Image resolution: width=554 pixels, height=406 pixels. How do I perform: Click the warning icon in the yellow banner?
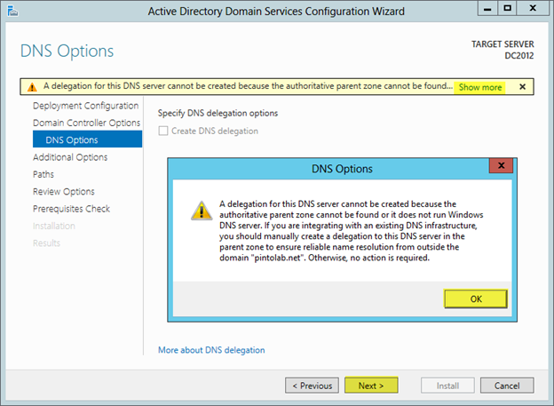[x=32, y=87]
